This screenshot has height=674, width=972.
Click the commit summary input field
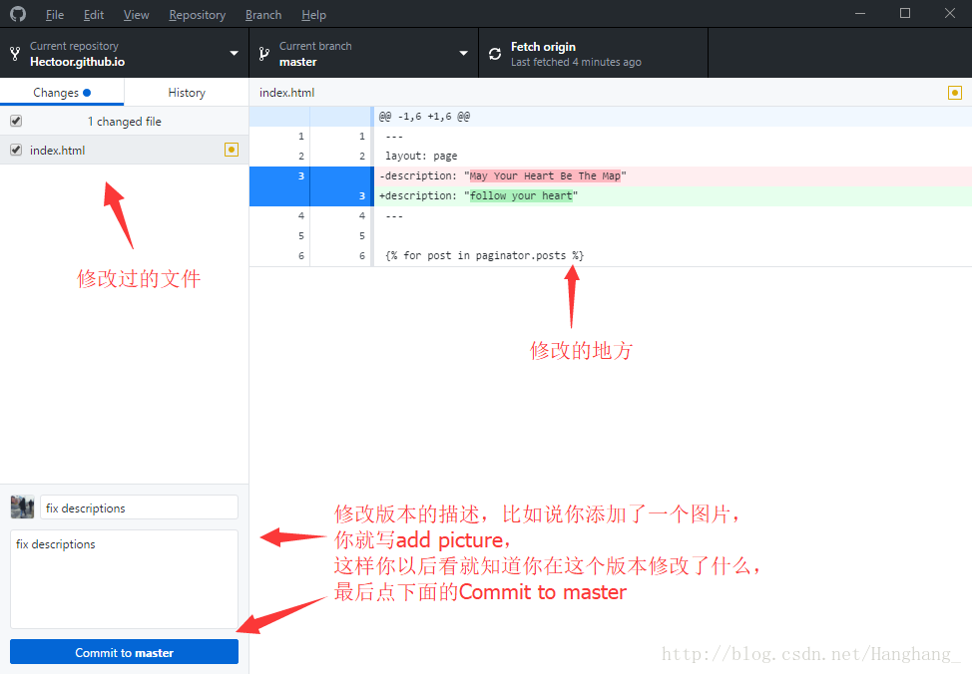coord(139,507)
